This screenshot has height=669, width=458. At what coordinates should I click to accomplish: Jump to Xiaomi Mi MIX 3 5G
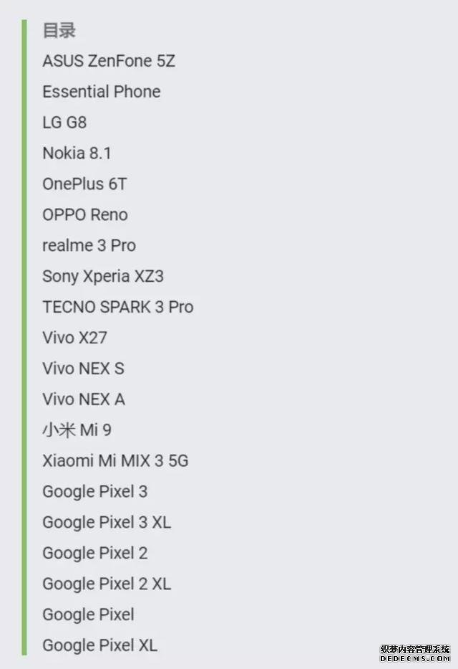point(115,461)
